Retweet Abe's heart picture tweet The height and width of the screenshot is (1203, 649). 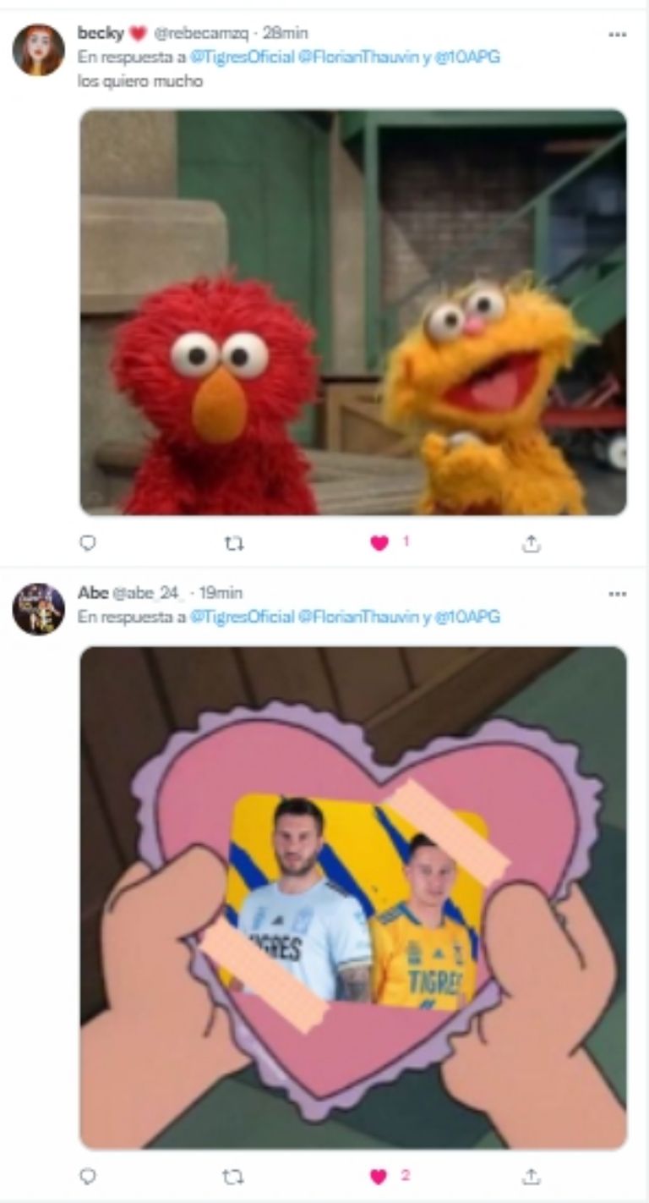[234, 1176]
